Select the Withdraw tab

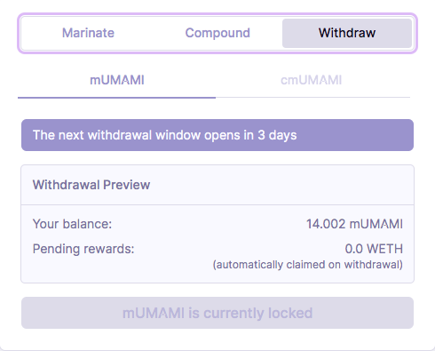pos(347,33)
